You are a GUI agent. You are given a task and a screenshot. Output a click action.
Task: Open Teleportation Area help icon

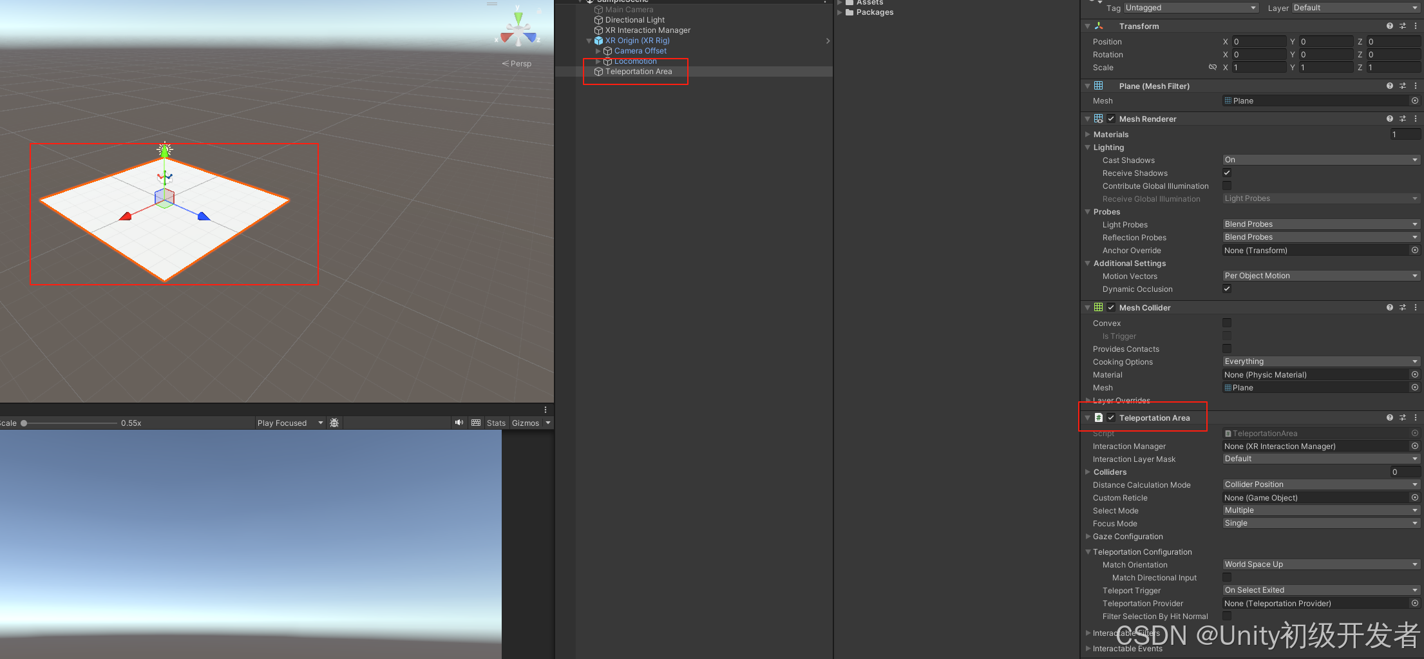pos(1390,417)
